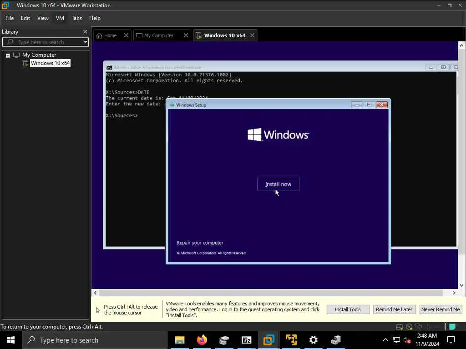Click the VMware Workstation taskbar icon
The height and width of the screenshot is (349, 466).
click(x=268, y=340)
